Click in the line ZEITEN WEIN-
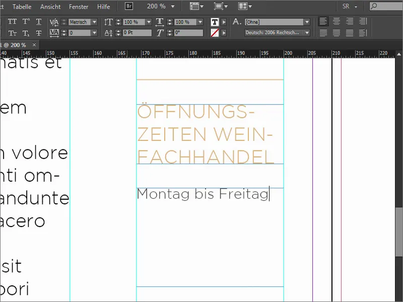403x302 pixels. pyautogui.click(x=205, y=134)
